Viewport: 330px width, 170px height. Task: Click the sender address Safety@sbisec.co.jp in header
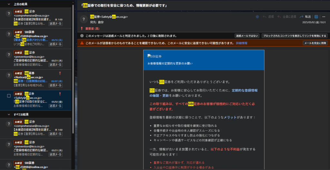(x=114, y=17)
